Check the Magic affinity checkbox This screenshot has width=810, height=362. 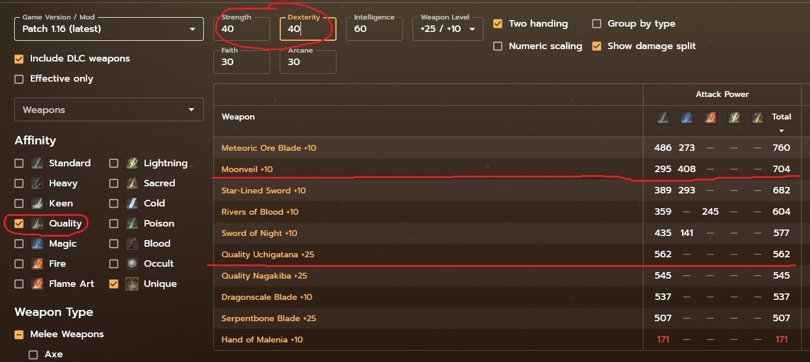coord(19,244)
